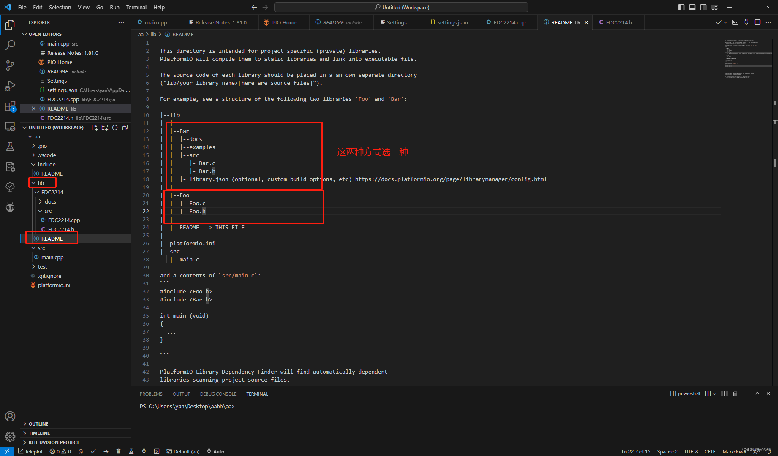Click the New Folder icon in workspace header
This screenshot has height=456, width=778.
tap(105, 128)
